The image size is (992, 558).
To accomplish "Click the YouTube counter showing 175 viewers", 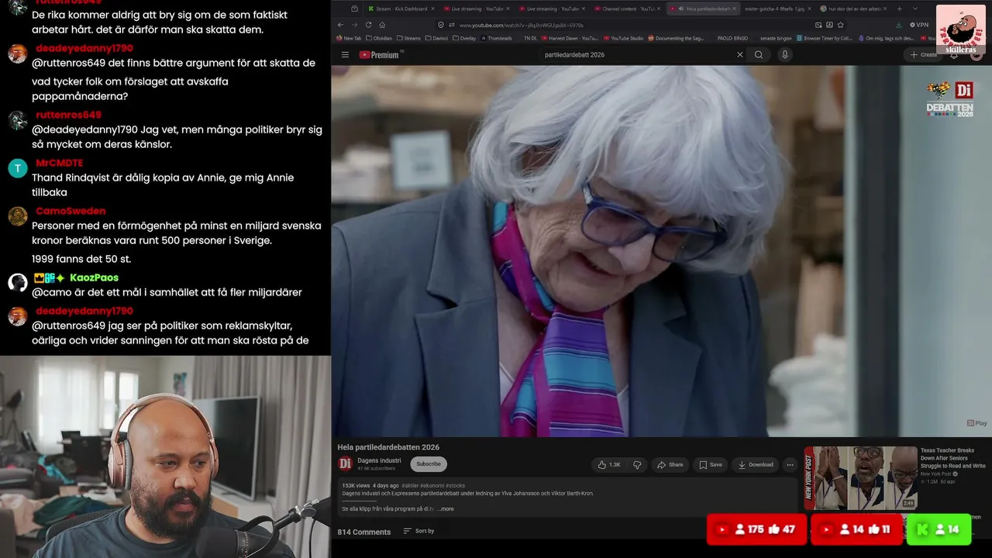I will (756, 529).
